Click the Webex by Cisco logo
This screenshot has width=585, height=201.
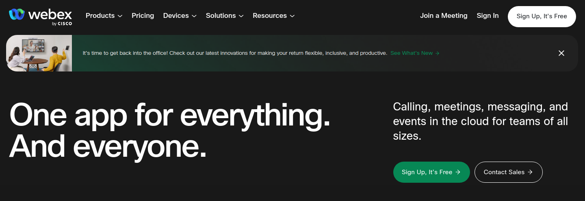click(x=41, y=17)
